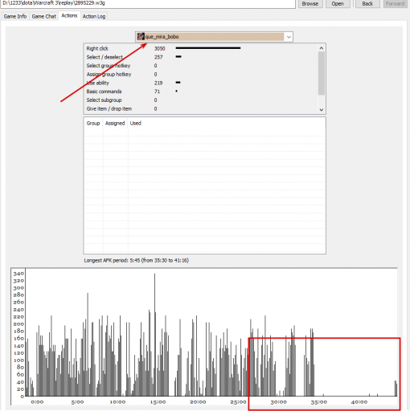
Task: Select the Select subgroup row
Action: (x=201, y=100)
